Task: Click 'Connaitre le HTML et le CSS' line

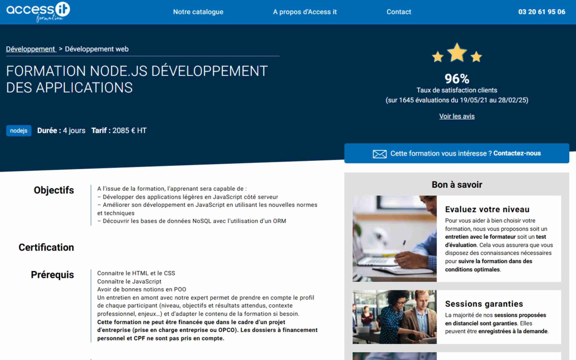Action: pos(136,273)
